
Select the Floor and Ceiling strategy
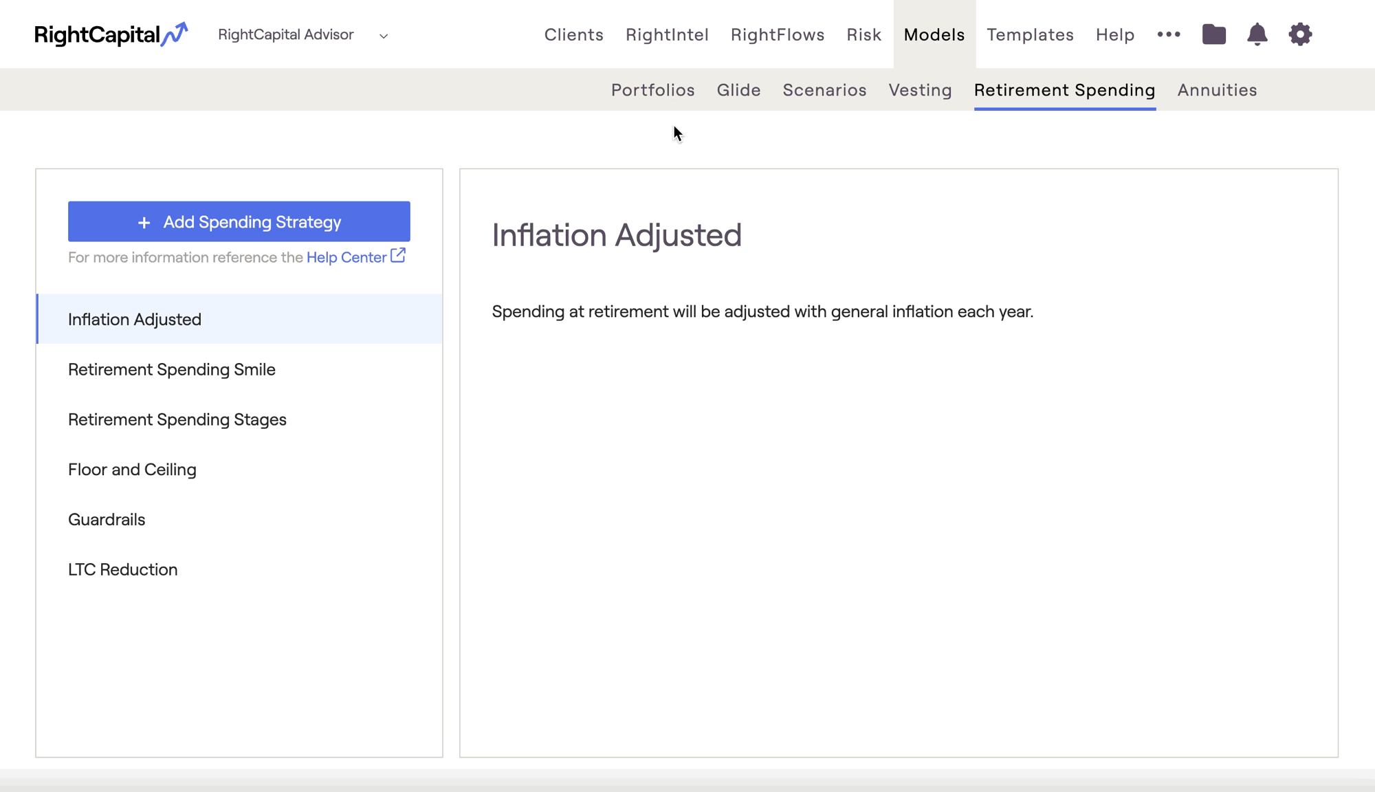pos(239,470)
